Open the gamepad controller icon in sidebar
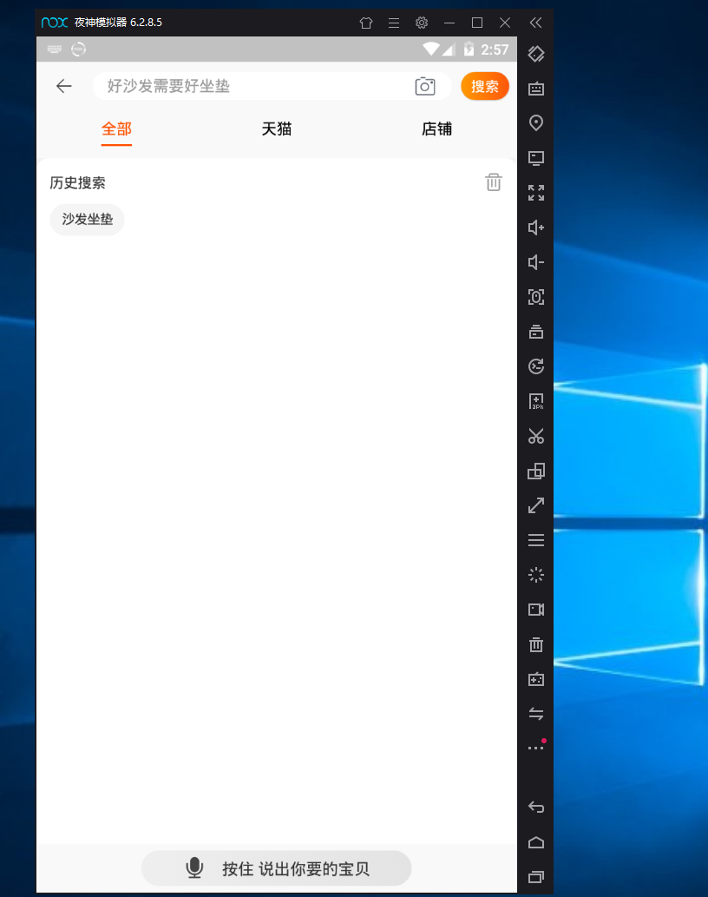The width and height of the screenshot is (708, 897). 536,680
